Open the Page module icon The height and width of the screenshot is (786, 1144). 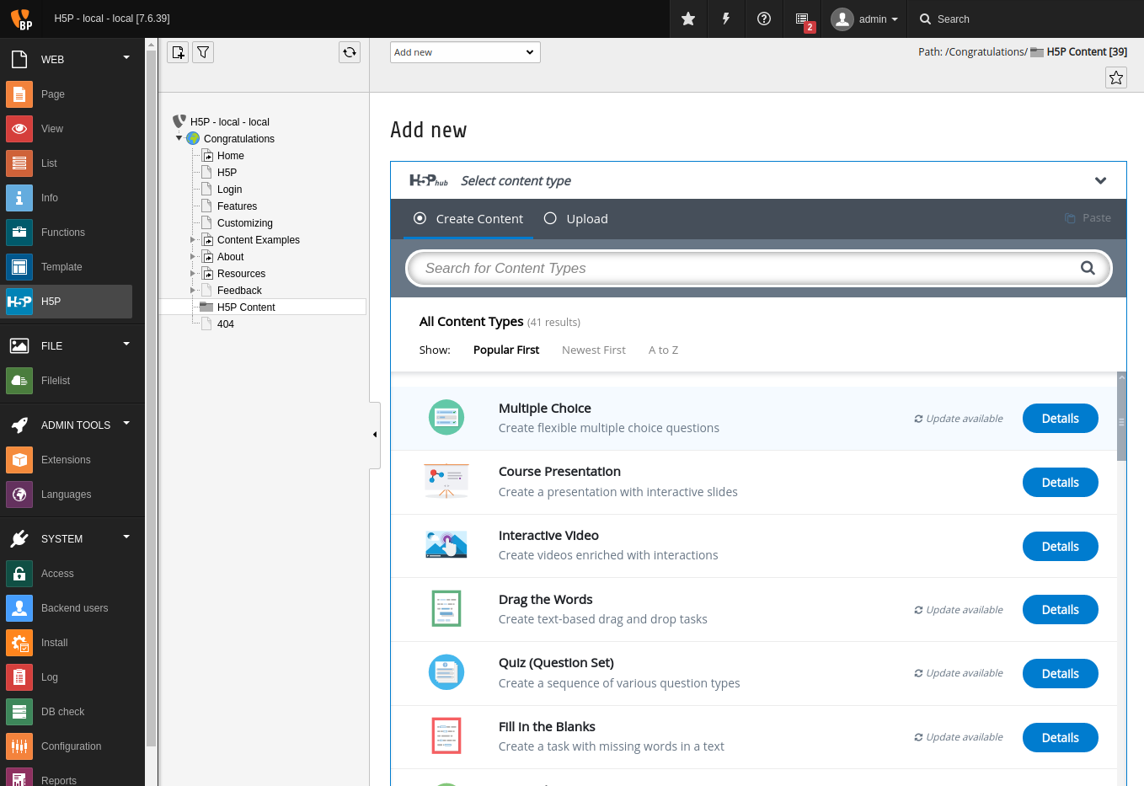point(19,94)
